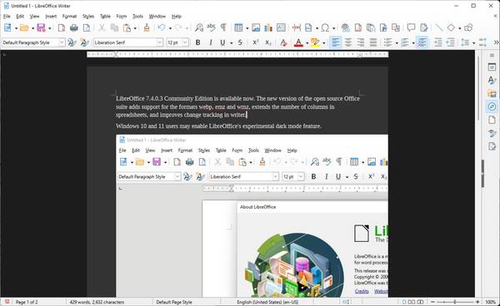
Task: Expand the Paragraph Style dropdown
Action: tap(62, 42)
